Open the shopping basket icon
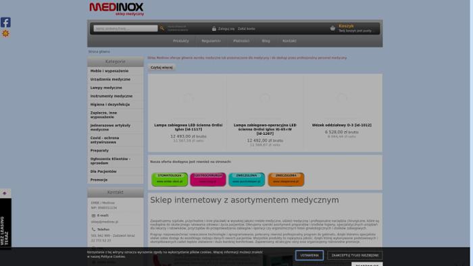473x266 pixels. (x=332, y=28)
